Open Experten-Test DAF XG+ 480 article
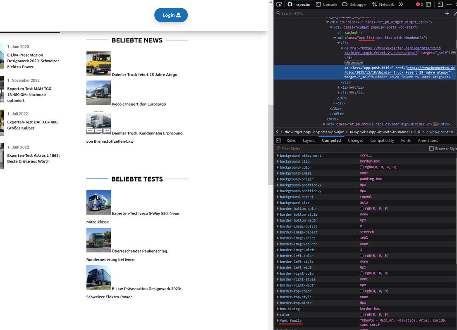This screenshot has width=457, height=330. point(33,125)
